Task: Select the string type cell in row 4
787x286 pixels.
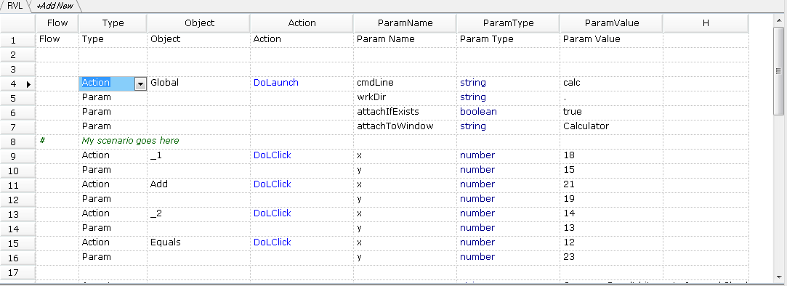Action: coord(508,83)
